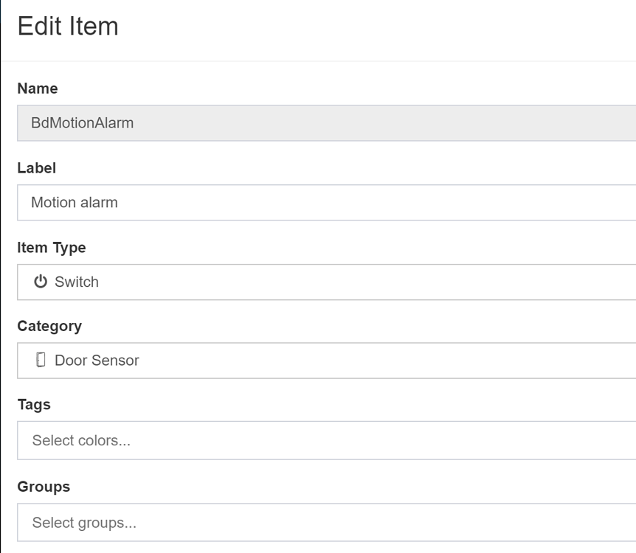The width and height of the screenshot is (636, 553).
Task: Click the door icon beside Door Sensor
Action: click(41, 360)
